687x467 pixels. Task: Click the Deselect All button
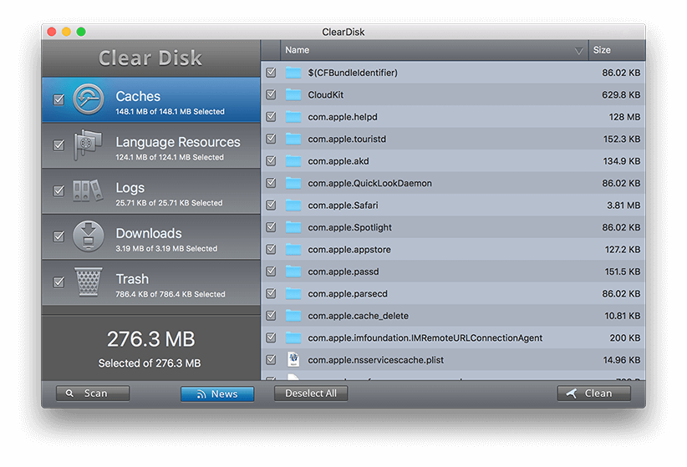311,393
